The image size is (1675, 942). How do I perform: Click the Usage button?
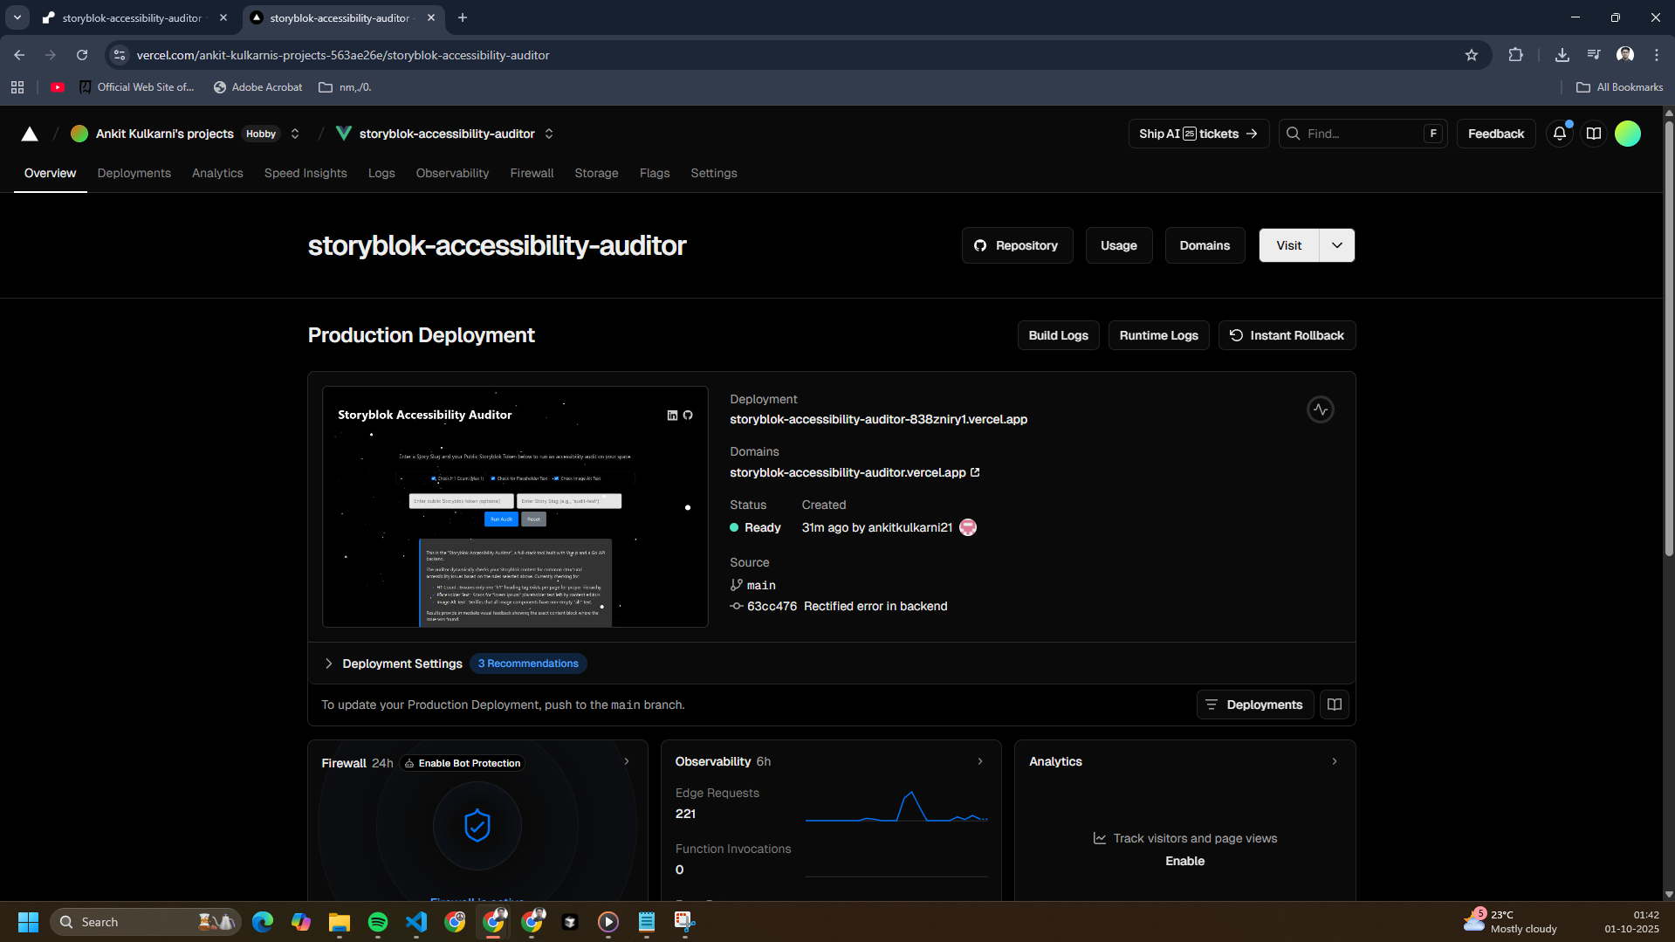pyautogui.click(x=1118, y=245)
